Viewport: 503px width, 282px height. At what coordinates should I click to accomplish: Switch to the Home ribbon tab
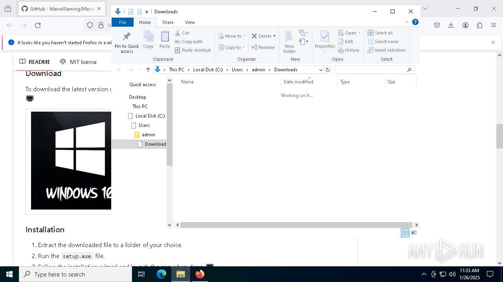[145, 22]
